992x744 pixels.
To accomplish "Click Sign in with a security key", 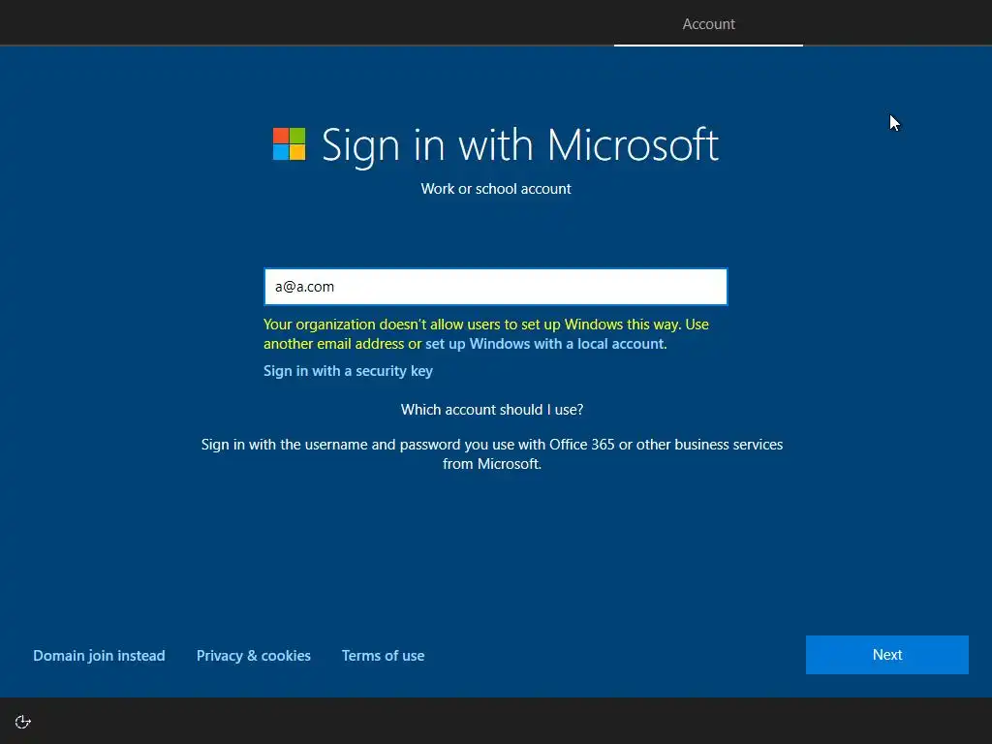I will coord(348,371).
